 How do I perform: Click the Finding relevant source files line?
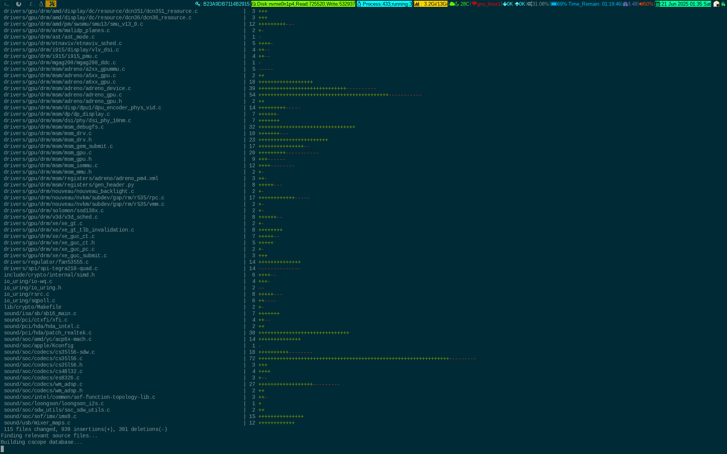tap(49, 436)
